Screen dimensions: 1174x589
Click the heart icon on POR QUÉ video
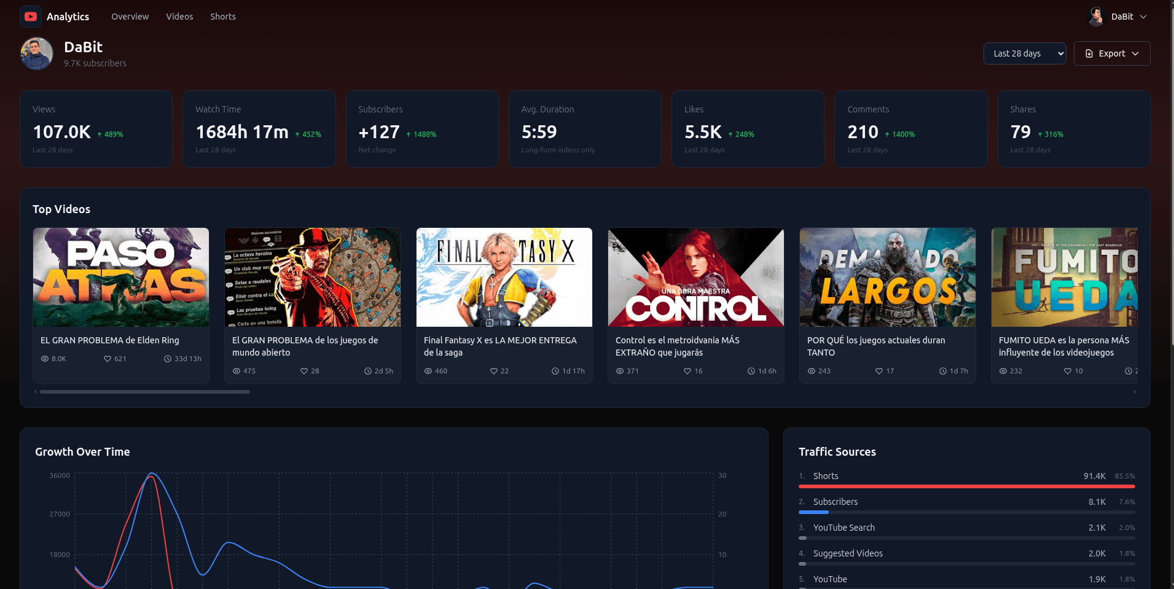tap(879, 371)
